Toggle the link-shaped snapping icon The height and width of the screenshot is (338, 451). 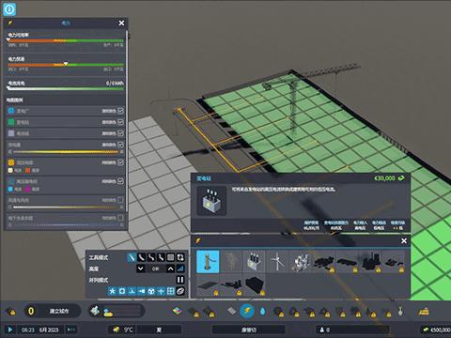tap(180, 291)
